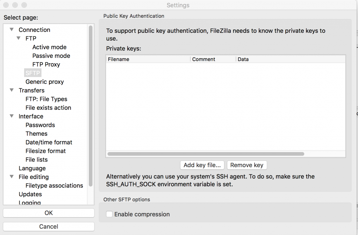Click the private keys horizontal scrollbar
This screenshot has width=358, height=235.
[206, 154]
